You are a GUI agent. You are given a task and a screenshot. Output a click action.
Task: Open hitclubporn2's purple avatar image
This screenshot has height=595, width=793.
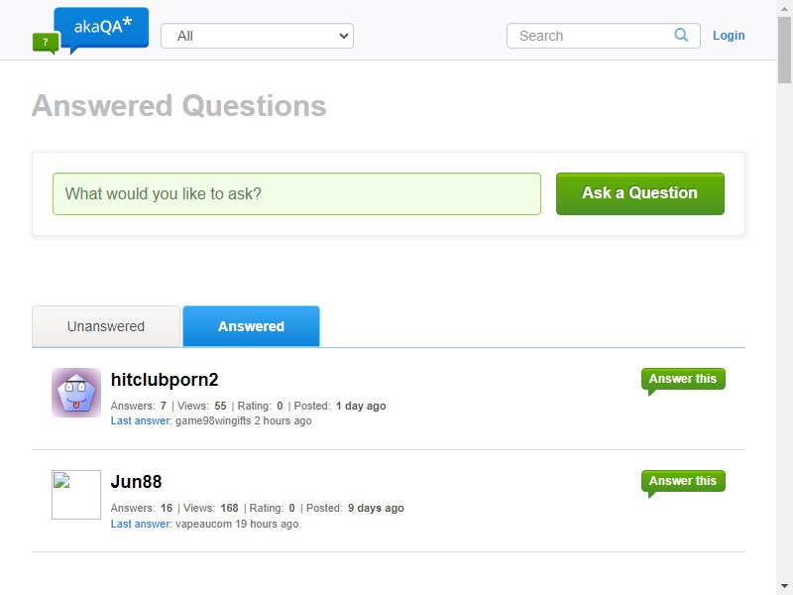(x=76, y=393)
